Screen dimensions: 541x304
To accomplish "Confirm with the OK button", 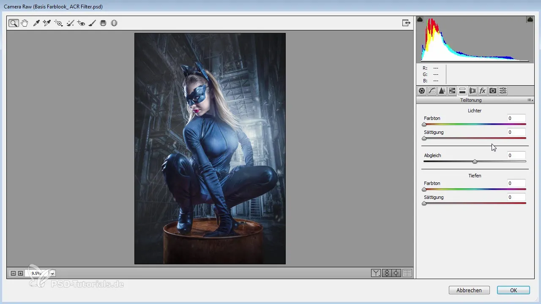I will coord(514,290).
